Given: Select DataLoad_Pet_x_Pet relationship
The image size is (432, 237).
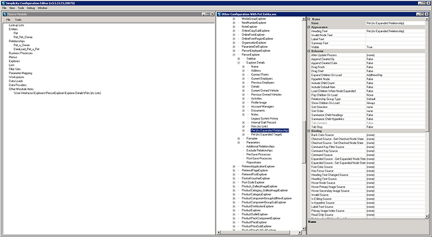Looking at the screenshot, I should (27, 49).
